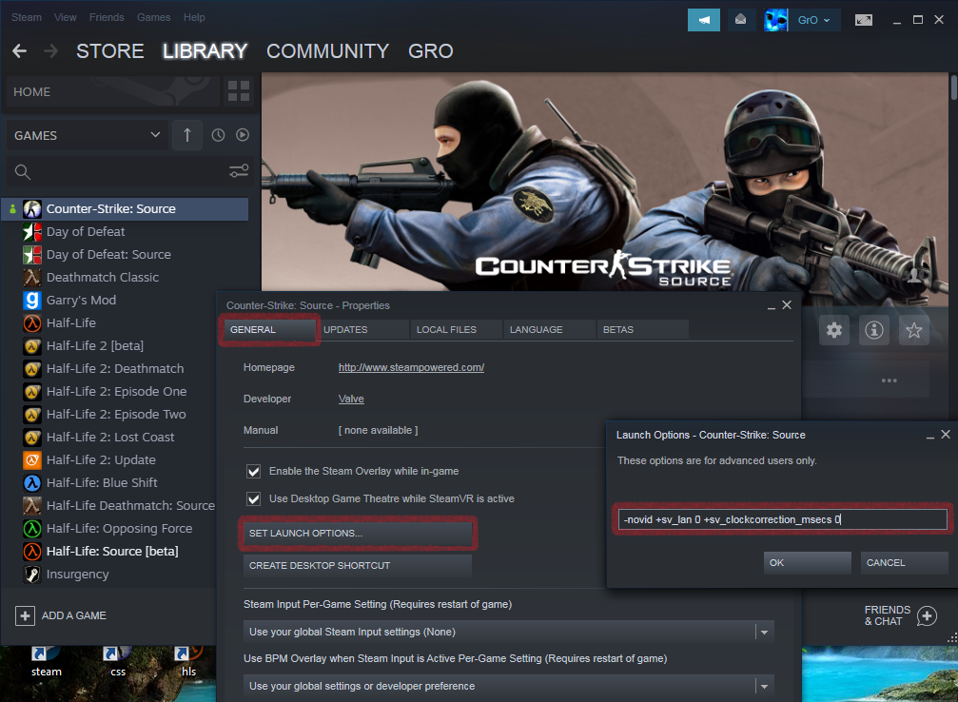
Task: Click Half-Life: Blue Shift game icon
Action: point(31,482)
